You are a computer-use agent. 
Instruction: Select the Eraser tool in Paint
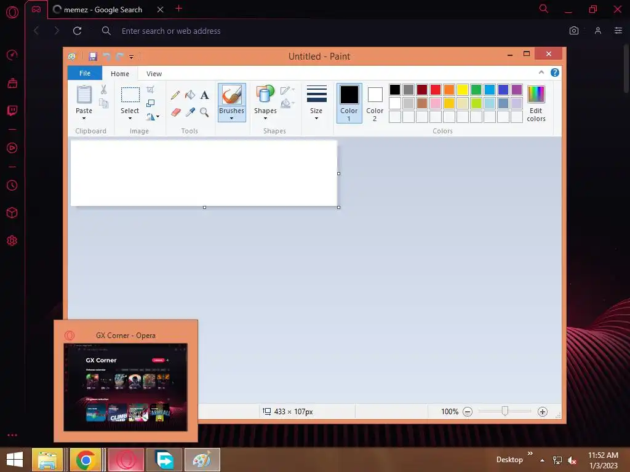175,112
